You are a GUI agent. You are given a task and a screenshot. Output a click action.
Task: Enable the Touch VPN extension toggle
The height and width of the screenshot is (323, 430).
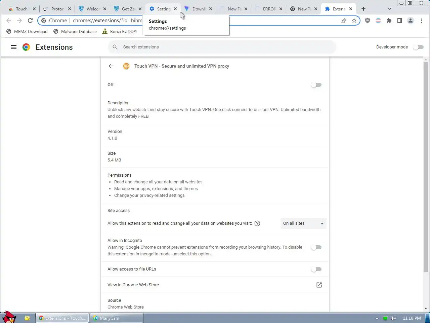316,85
